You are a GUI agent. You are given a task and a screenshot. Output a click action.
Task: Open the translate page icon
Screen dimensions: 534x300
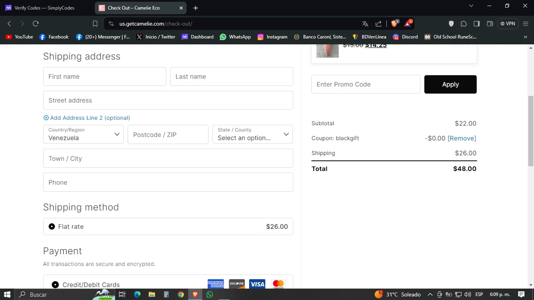[x=365, y=24]
